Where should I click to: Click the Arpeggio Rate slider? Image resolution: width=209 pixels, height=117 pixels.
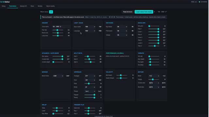(90, 84)
